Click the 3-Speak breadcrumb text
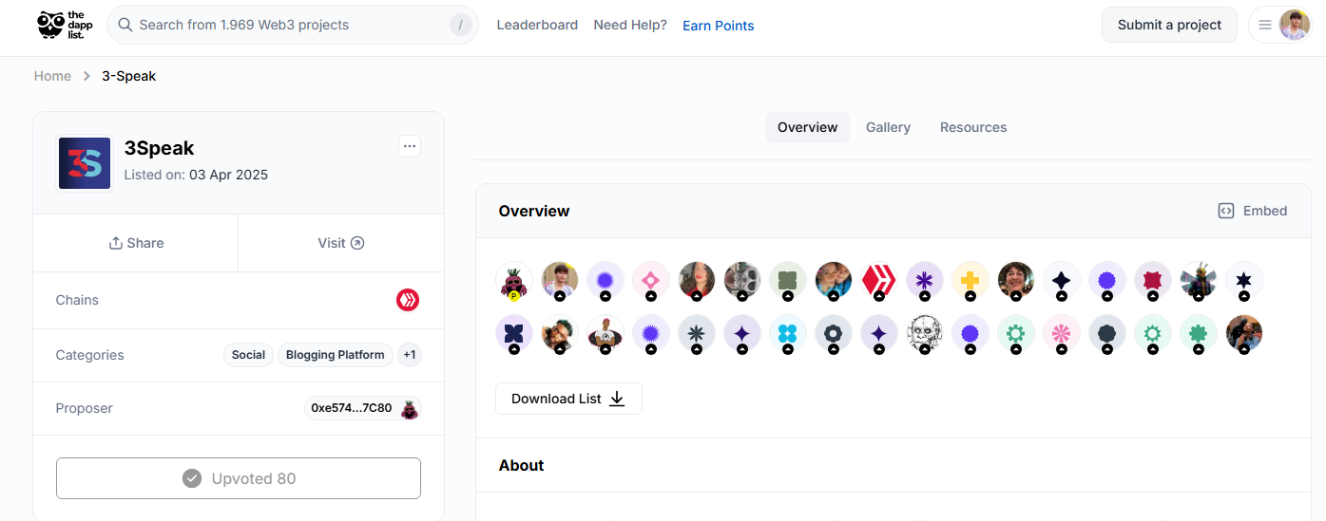 (129, 76)
